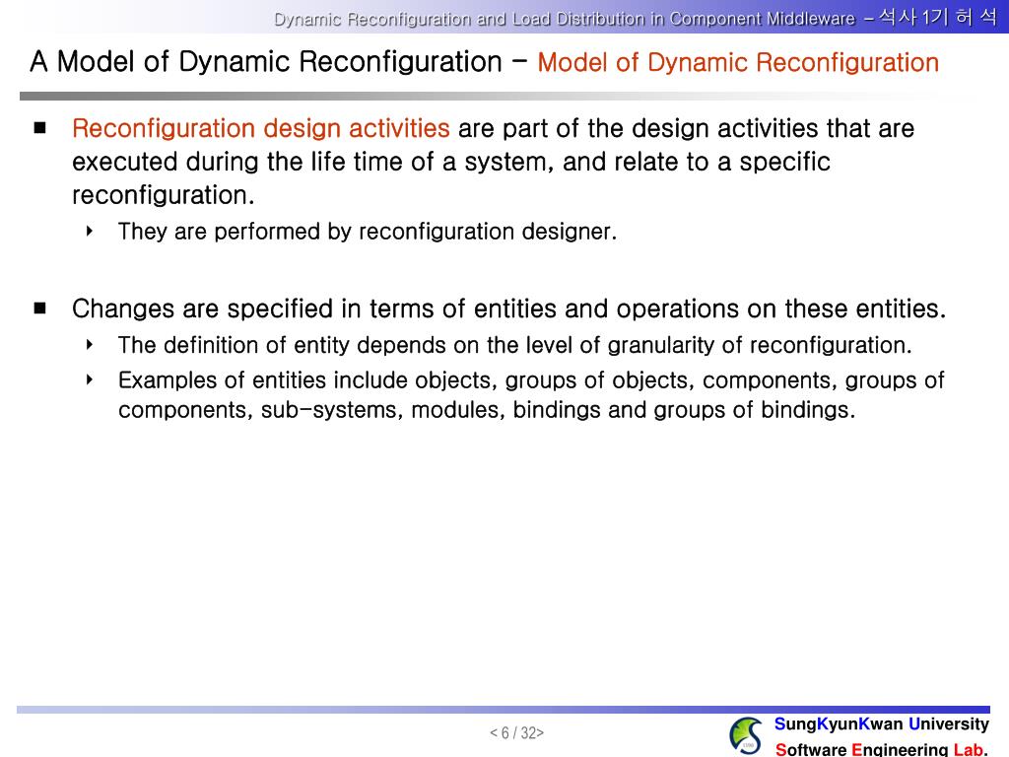Click the line 'components, sub-systems, modules, bindings and groups of bindings.'
This screenshot has height=757, width=1009.
(487, 410)
